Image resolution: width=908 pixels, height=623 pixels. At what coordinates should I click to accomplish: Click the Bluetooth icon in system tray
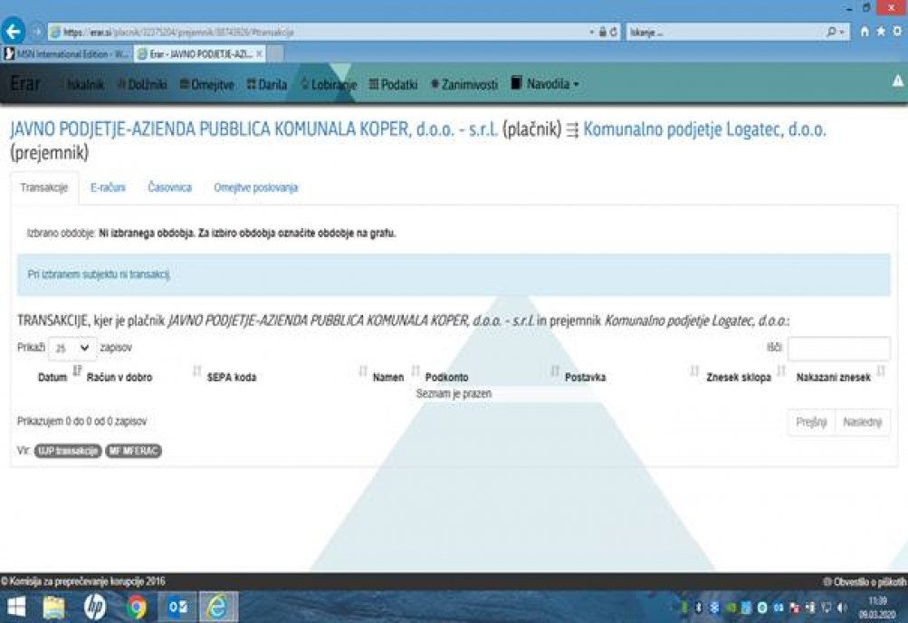coord(698,608)
